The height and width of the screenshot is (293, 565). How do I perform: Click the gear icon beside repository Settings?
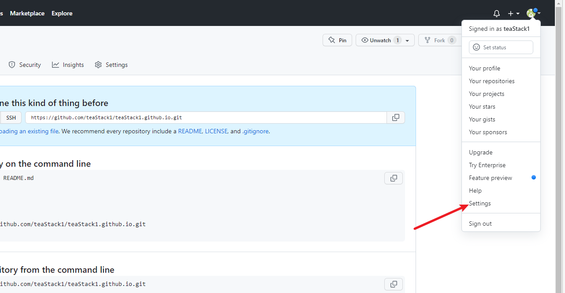(x=98, y=65)
